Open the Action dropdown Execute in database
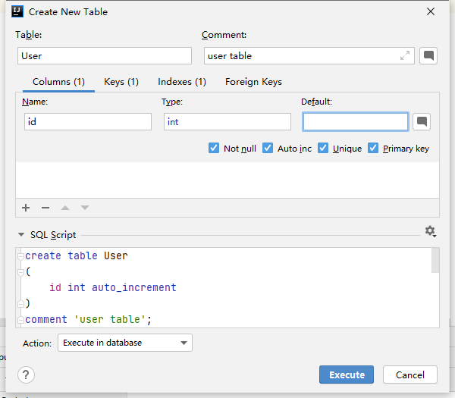This screenshot has height=398, width=455. (125, 343)
